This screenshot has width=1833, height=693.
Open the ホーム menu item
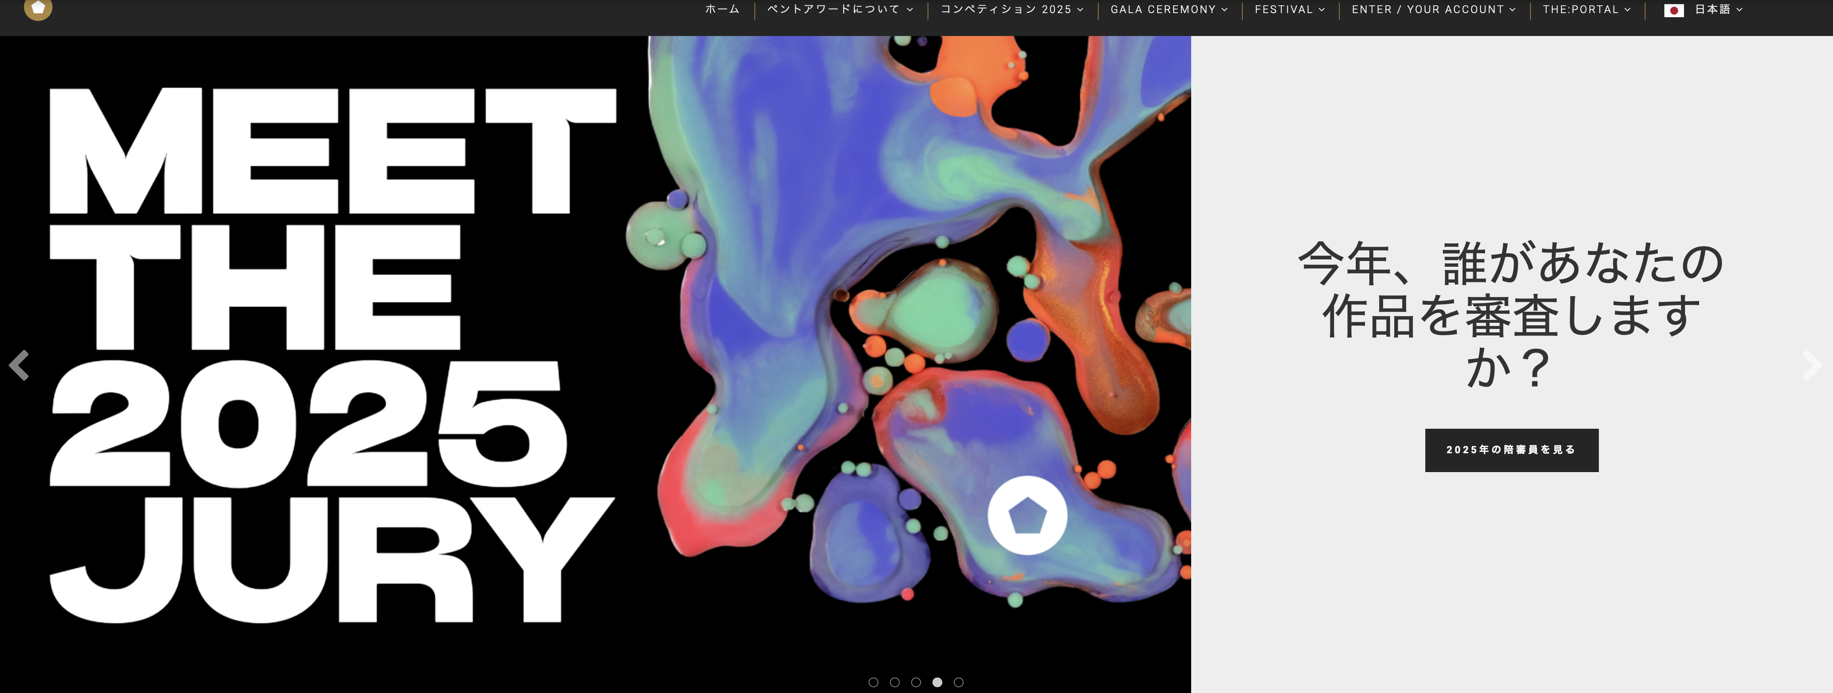pos(722,9)
